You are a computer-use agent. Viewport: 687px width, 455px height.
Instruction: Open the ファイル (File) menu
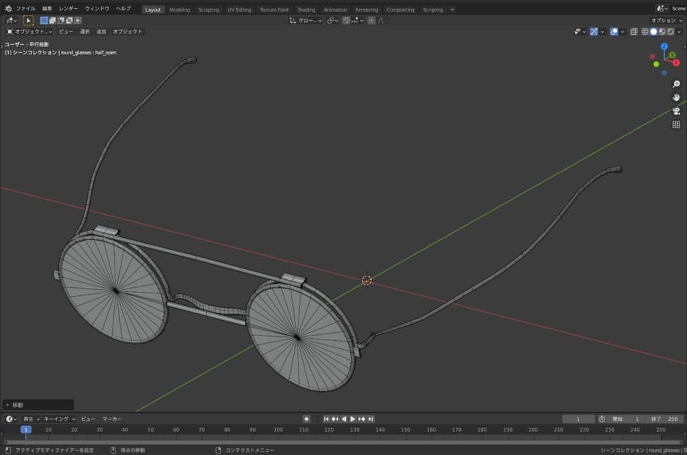pos(25,8)
